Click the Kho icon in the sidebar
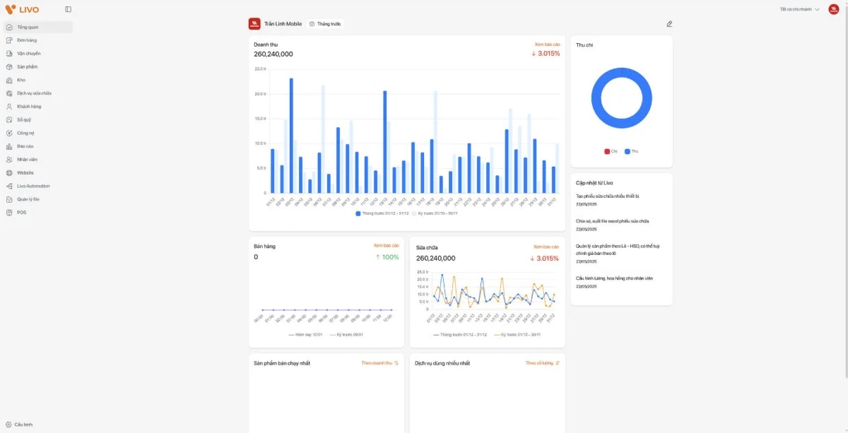 tap(21, 80)
